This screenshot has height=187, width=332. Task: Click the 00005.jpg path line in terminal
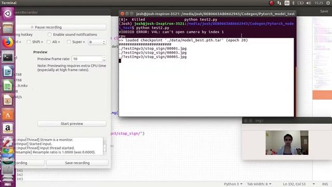tap(153, 57)
